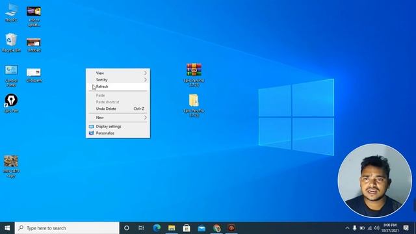Launch Microsoft Edge from the taskbar
The image size is (416, 234).
point(157,228)
